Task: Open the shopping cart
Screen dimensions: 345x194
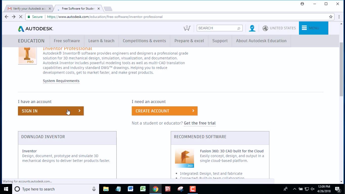Action: pos(187,28)
